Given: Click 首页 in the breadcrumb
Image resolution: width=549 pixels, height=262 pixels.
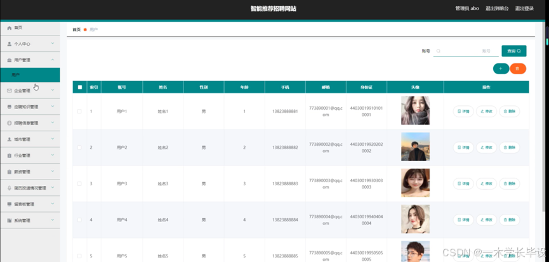Looking at the screenshot, I should tap(76, 30).
